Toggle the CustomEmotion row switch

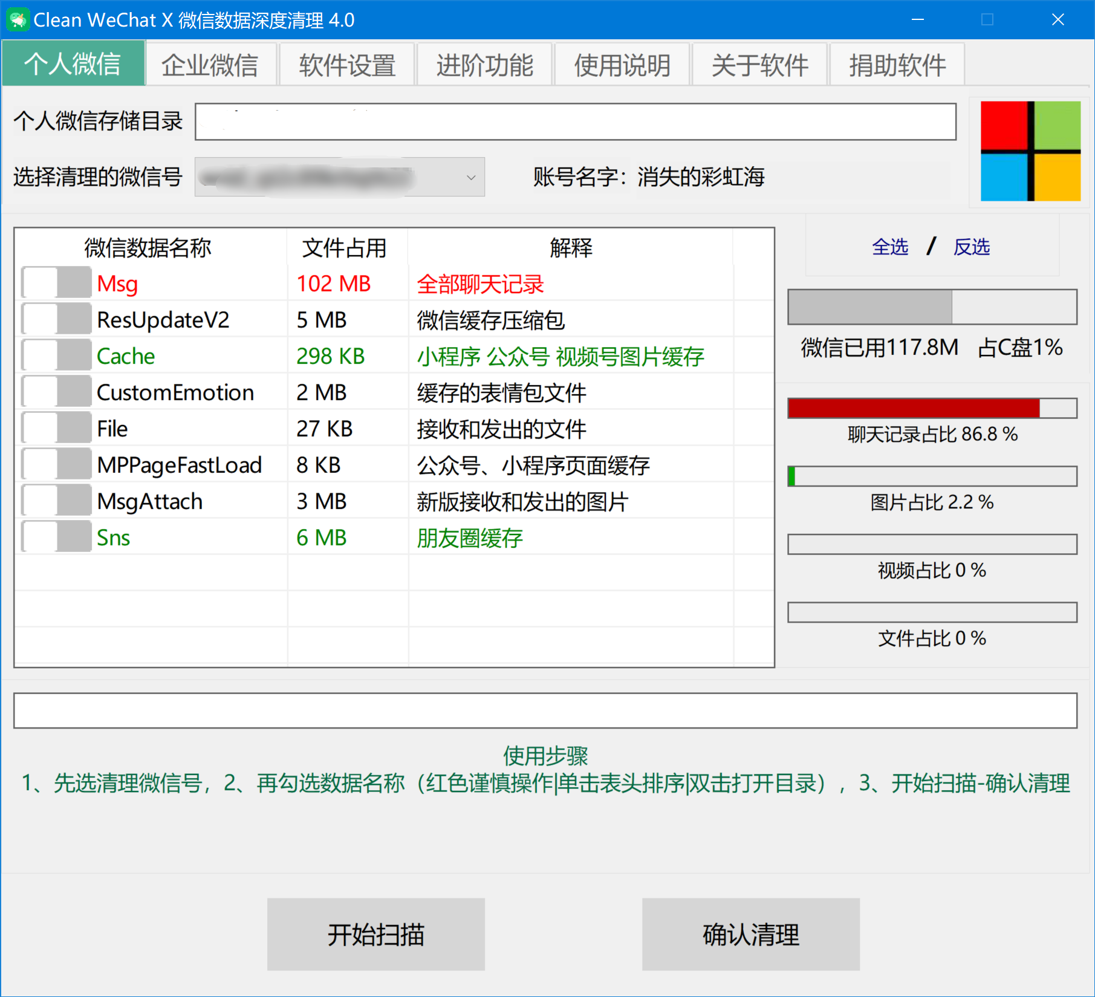(x=56, y=392)
